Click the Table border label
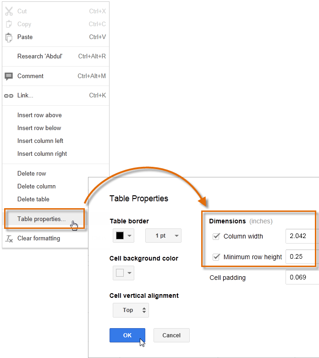319x358 pixels. [129, 221]
